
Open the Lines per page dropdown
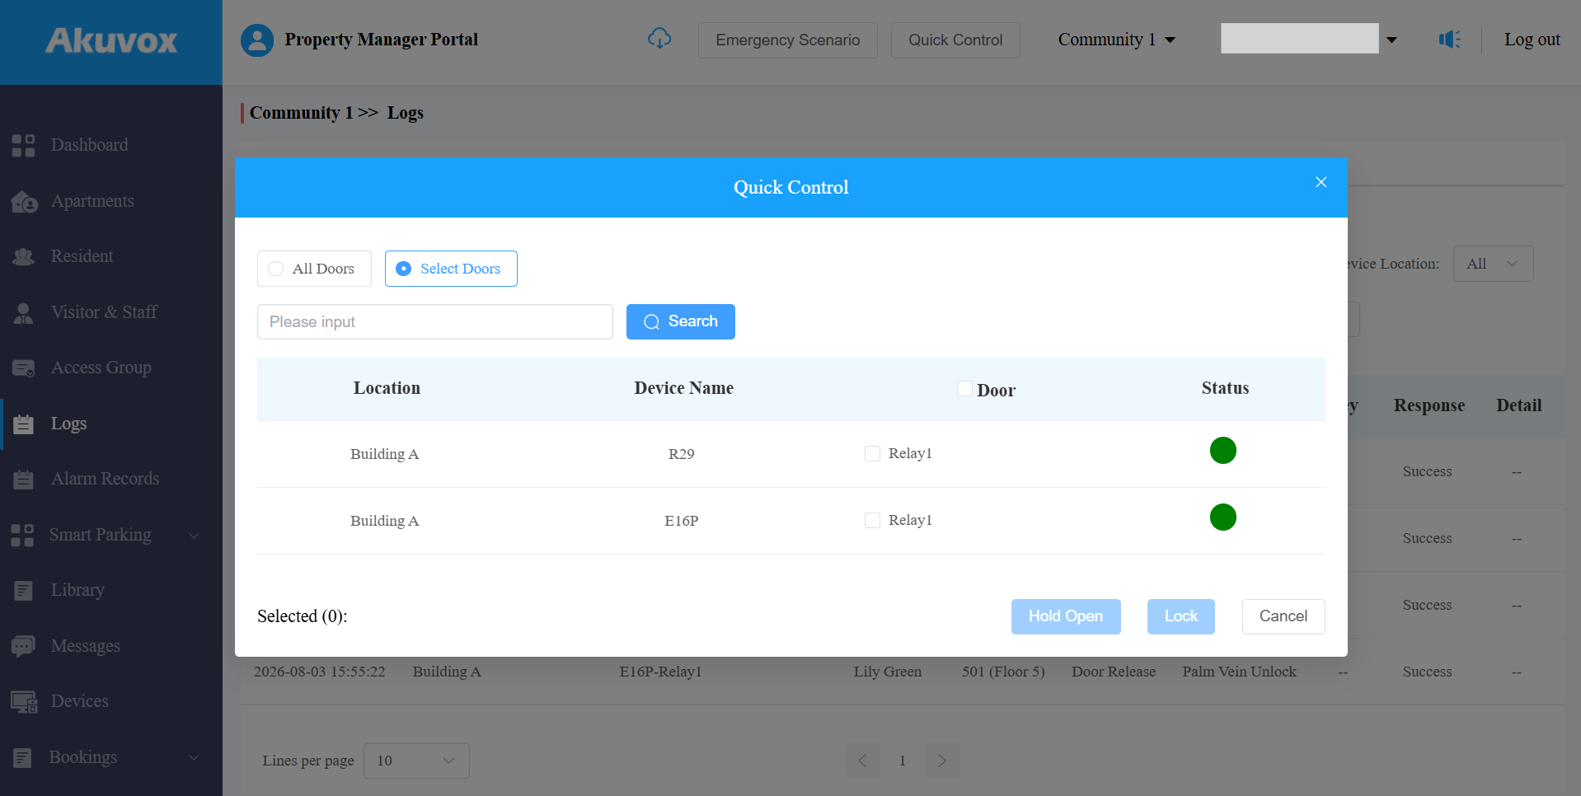click(416, 761)
